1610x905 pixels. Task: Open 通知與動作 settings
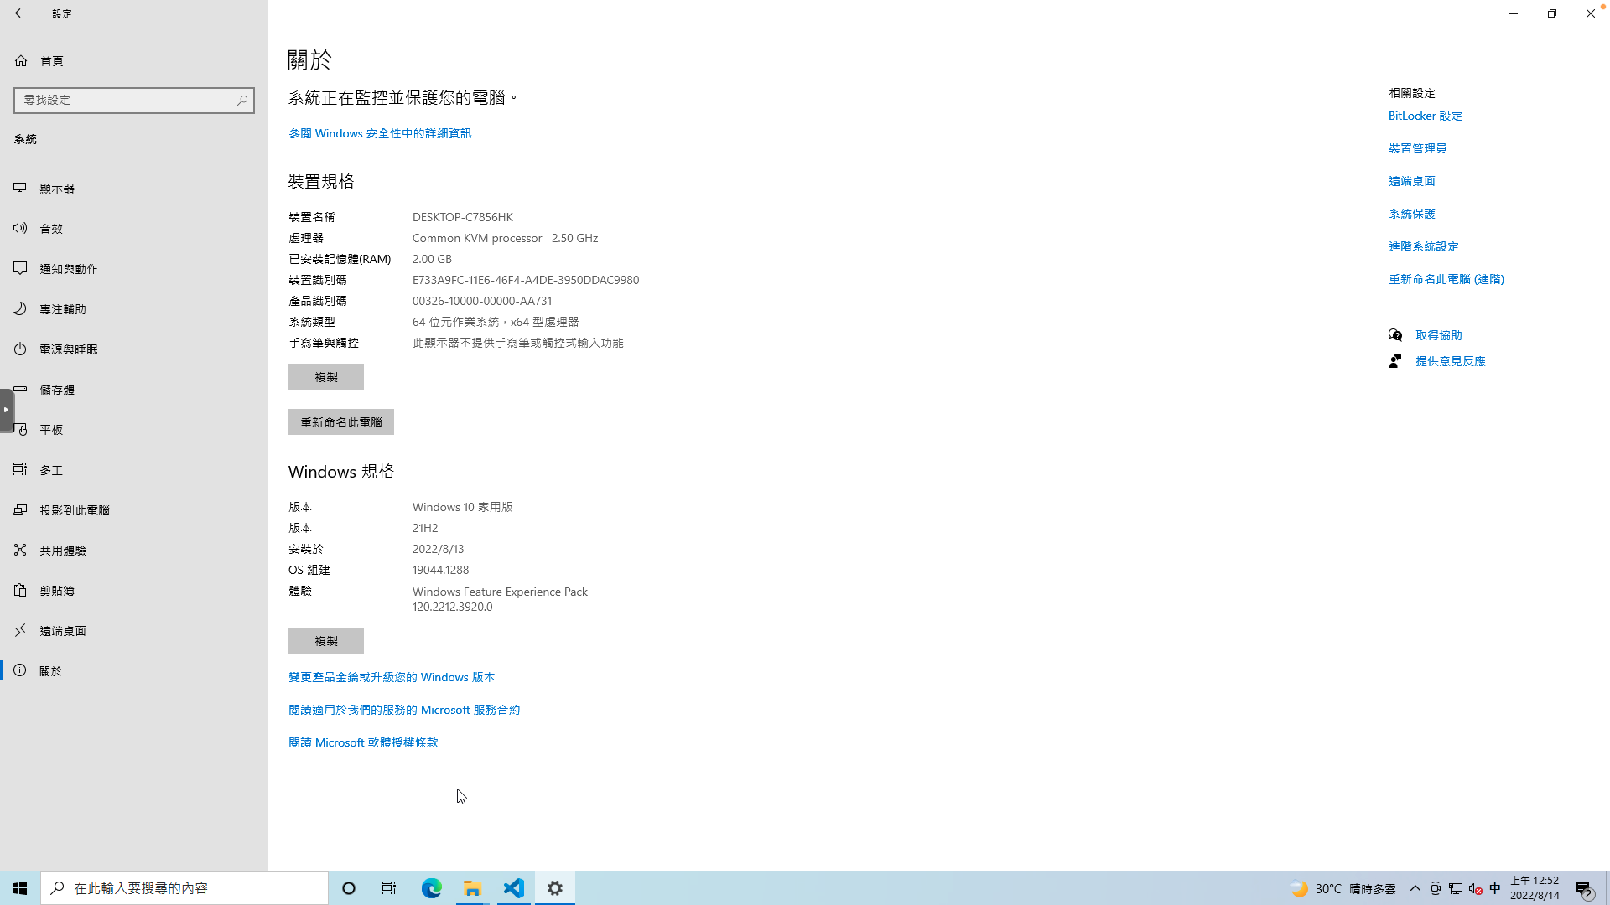tap(134, 269)
